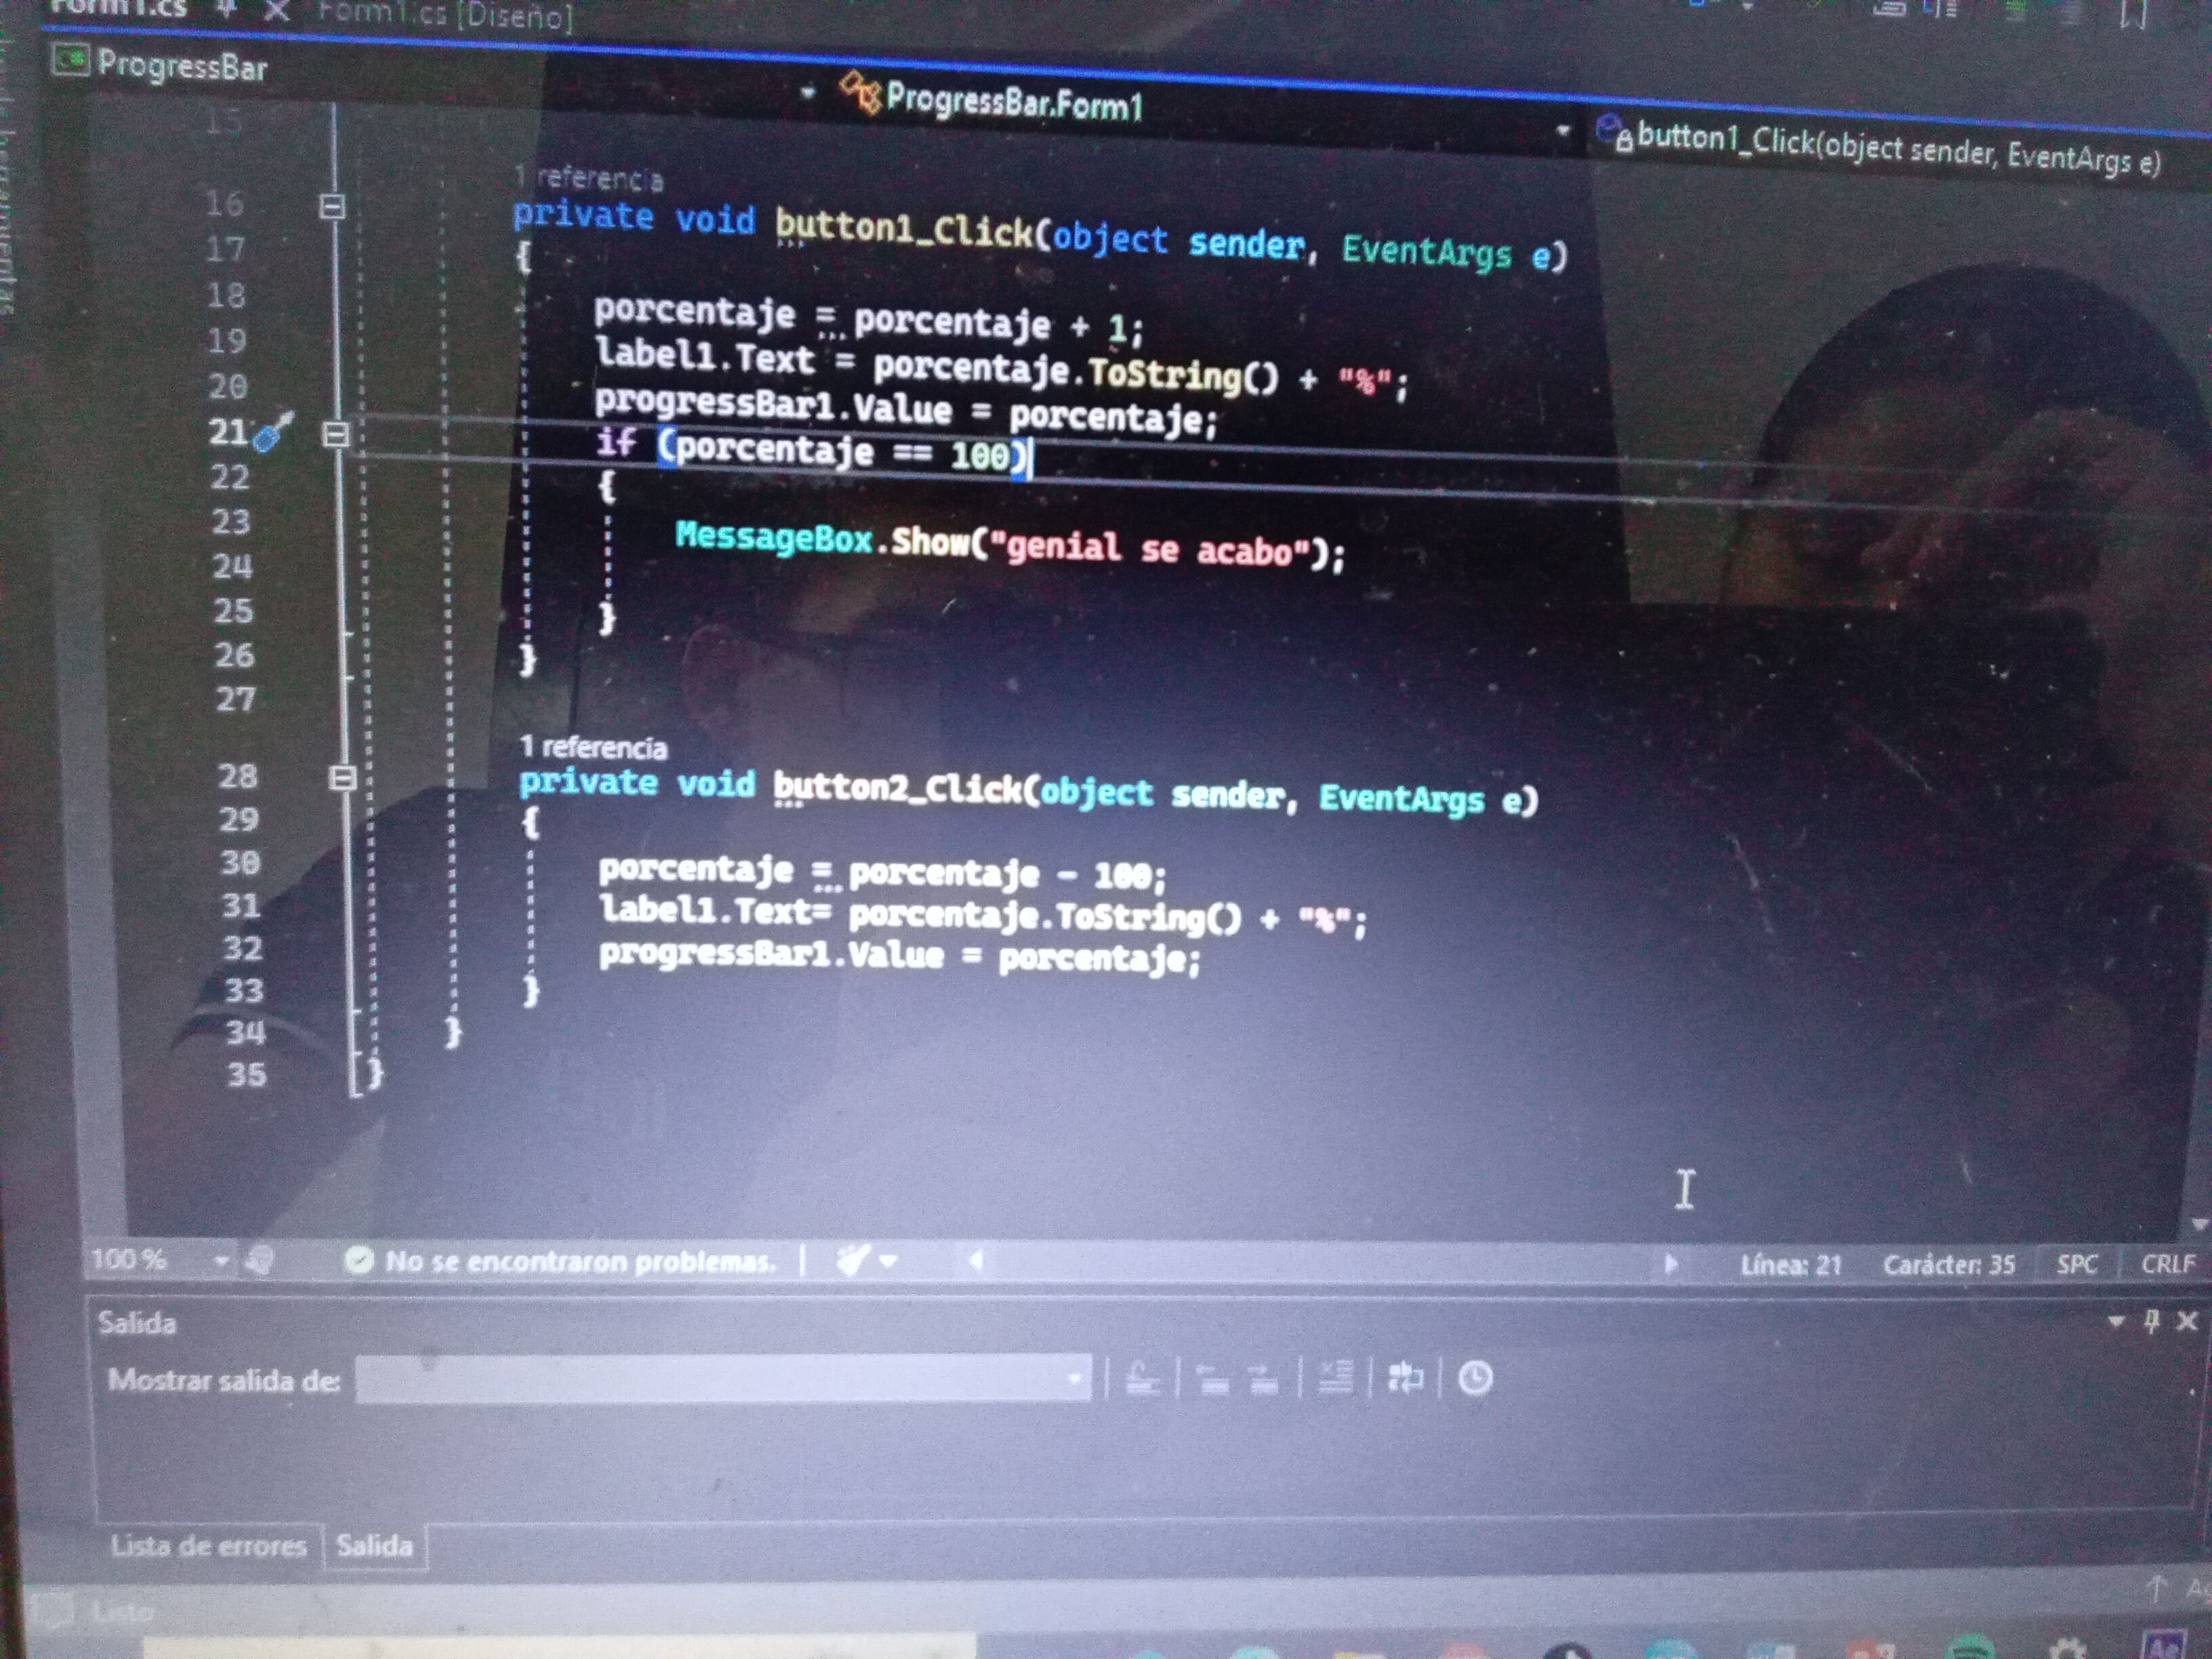Click the '1 referencia' link above button2_Click
Image resolution: width=2212 pixels, height=1659 pixels.
593,747
